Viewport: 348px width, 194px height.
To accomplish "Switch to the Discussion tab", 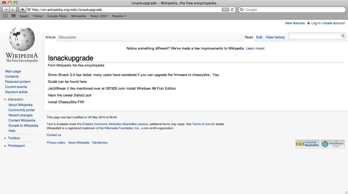I will [x=67, y=37].
